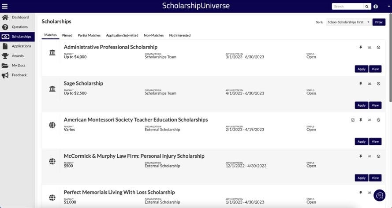This screenshot has width=392, height=208.
Task: Pin the American Montessori Society scholarship
Action: (x=361, y=120)
